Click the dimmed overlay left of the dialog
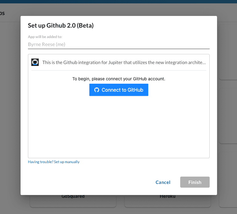Image resolution: width=237 pixels, height=214 pixels. click(10, 107)
